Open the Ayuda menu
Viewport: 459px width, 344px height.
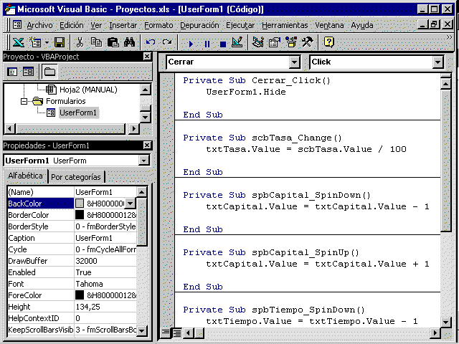click(x=362, y=26)
